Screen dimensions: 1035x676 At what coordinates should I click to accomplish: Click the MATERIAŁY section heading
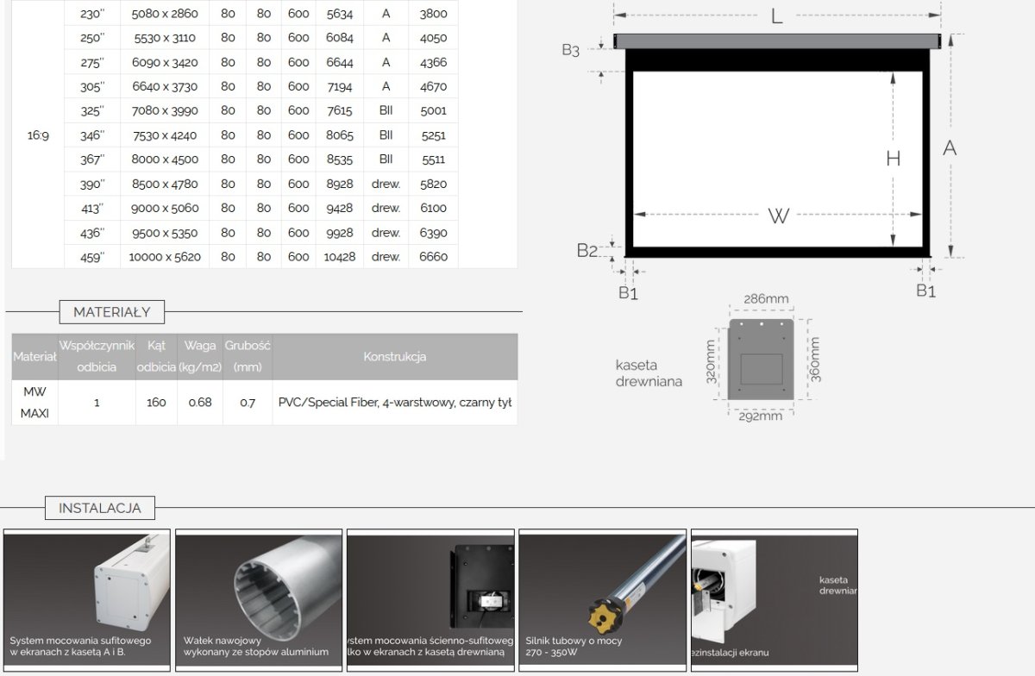point(111,312)
